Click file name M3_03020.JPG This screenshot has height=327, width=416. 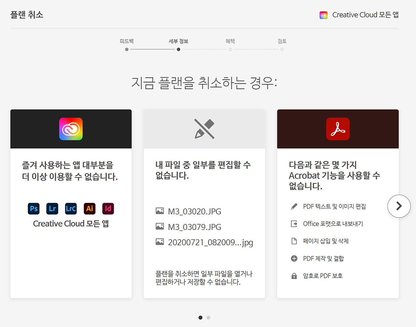point(194,211)
